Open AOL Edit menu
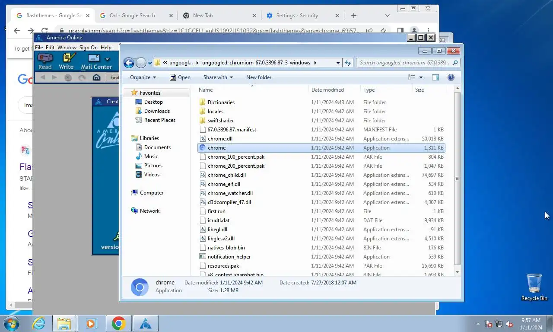 50,48
